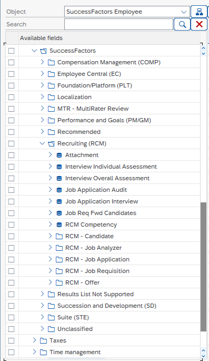Expand the Time management node
The height and width of the screenshot is (361, 209).
click(34, 352)
